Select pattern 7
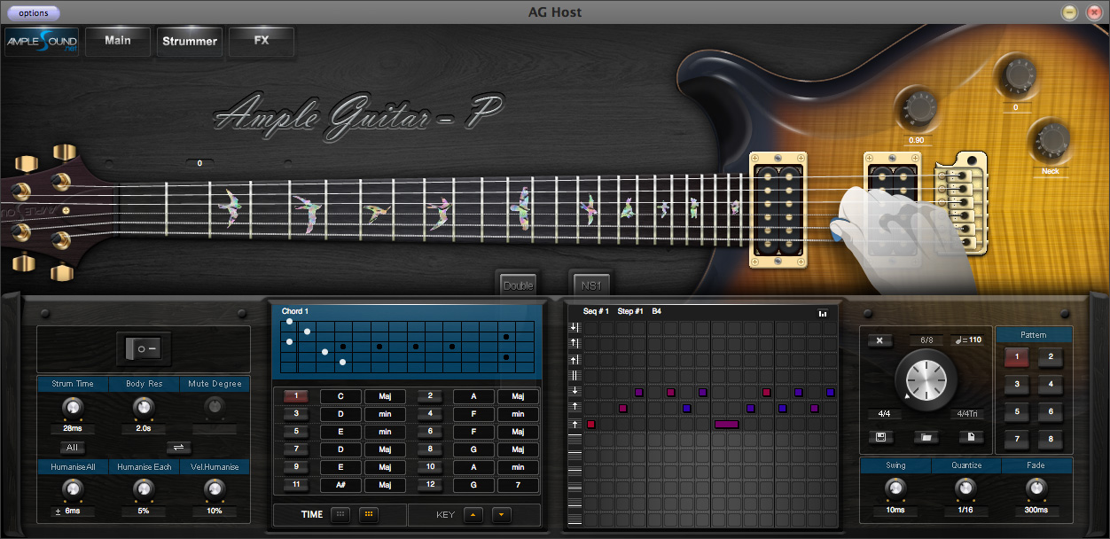Image resolution: width=1110 pixels, height=539 pixels. coord(1017,439)
